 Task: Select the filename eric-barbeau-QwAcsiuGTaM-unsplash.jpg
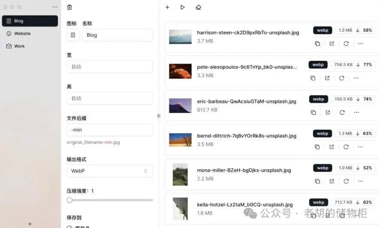click(247, 102)
